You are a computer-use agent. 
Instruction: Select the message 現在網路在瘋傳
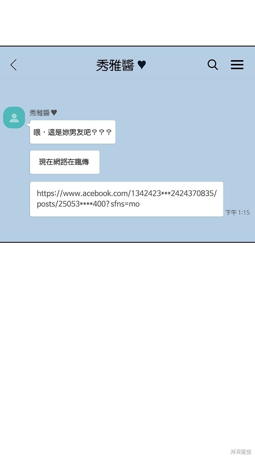(64, 162)
